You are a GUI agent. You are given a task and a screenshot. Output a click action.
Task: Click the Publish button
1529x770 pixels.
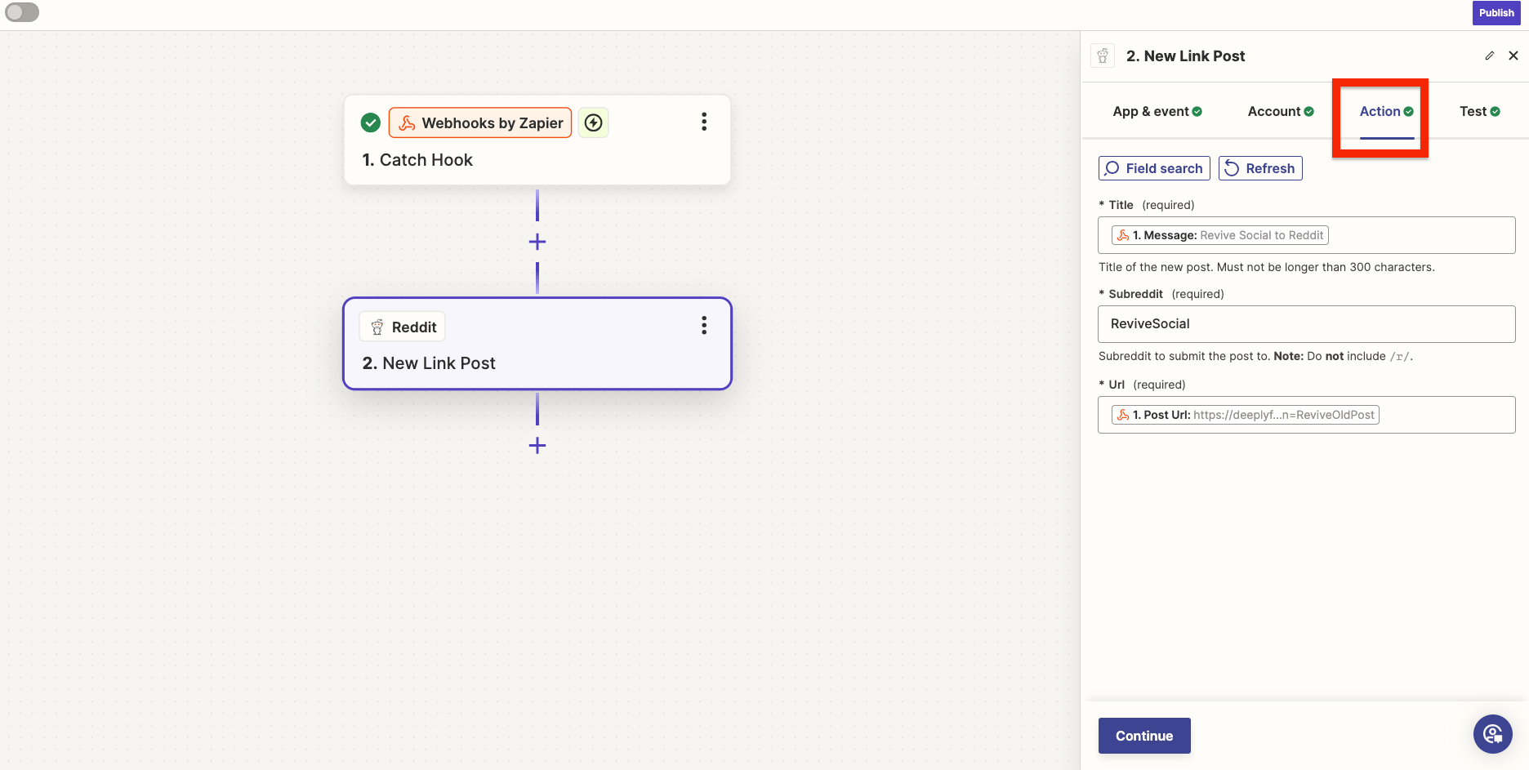(1496, 13)
